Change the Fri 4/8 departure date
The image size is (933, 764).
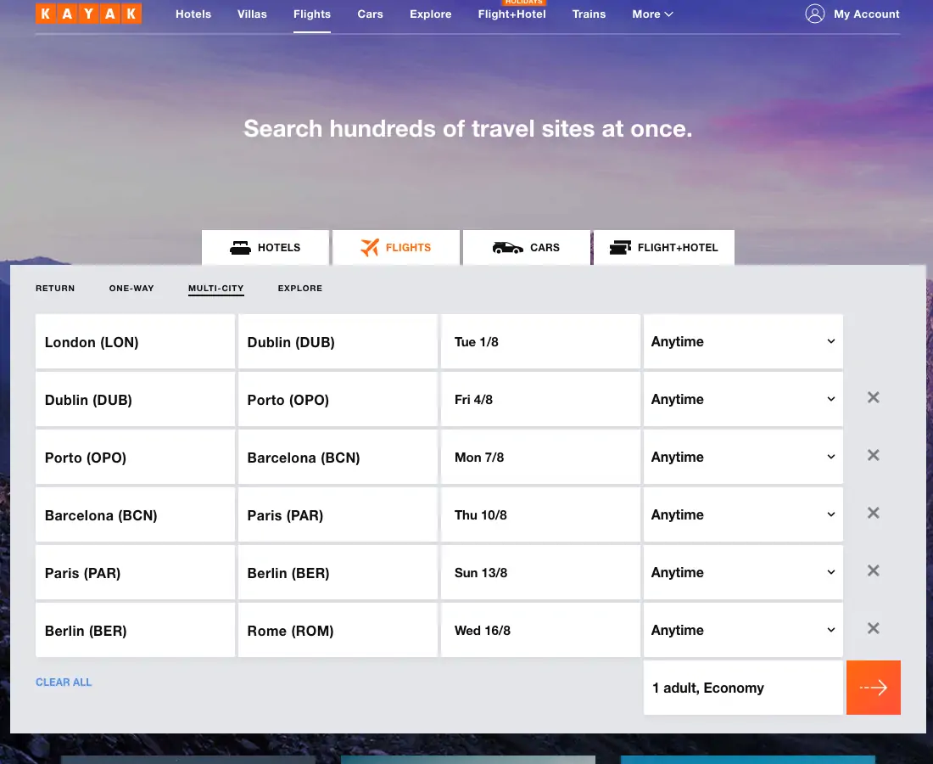540,400
